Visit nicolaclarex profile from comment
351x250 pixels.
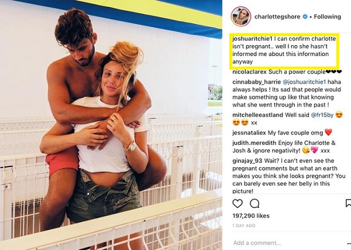click(x=249, y=72)
